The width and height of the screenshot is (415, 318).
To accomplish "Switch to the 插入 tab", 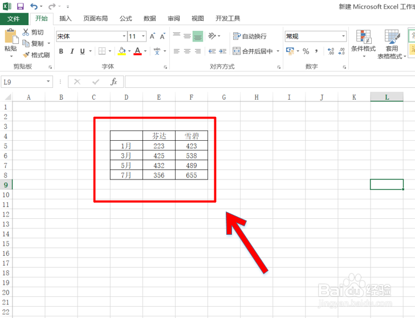I will pyautogui.click(x=66, y=18).
